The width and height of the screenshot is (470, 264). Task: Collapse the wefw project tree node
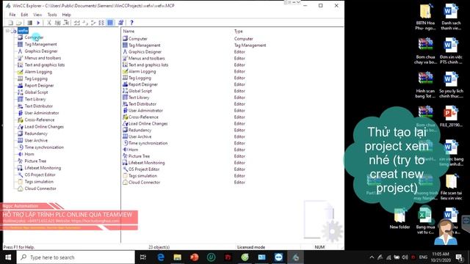pos(8,31)
